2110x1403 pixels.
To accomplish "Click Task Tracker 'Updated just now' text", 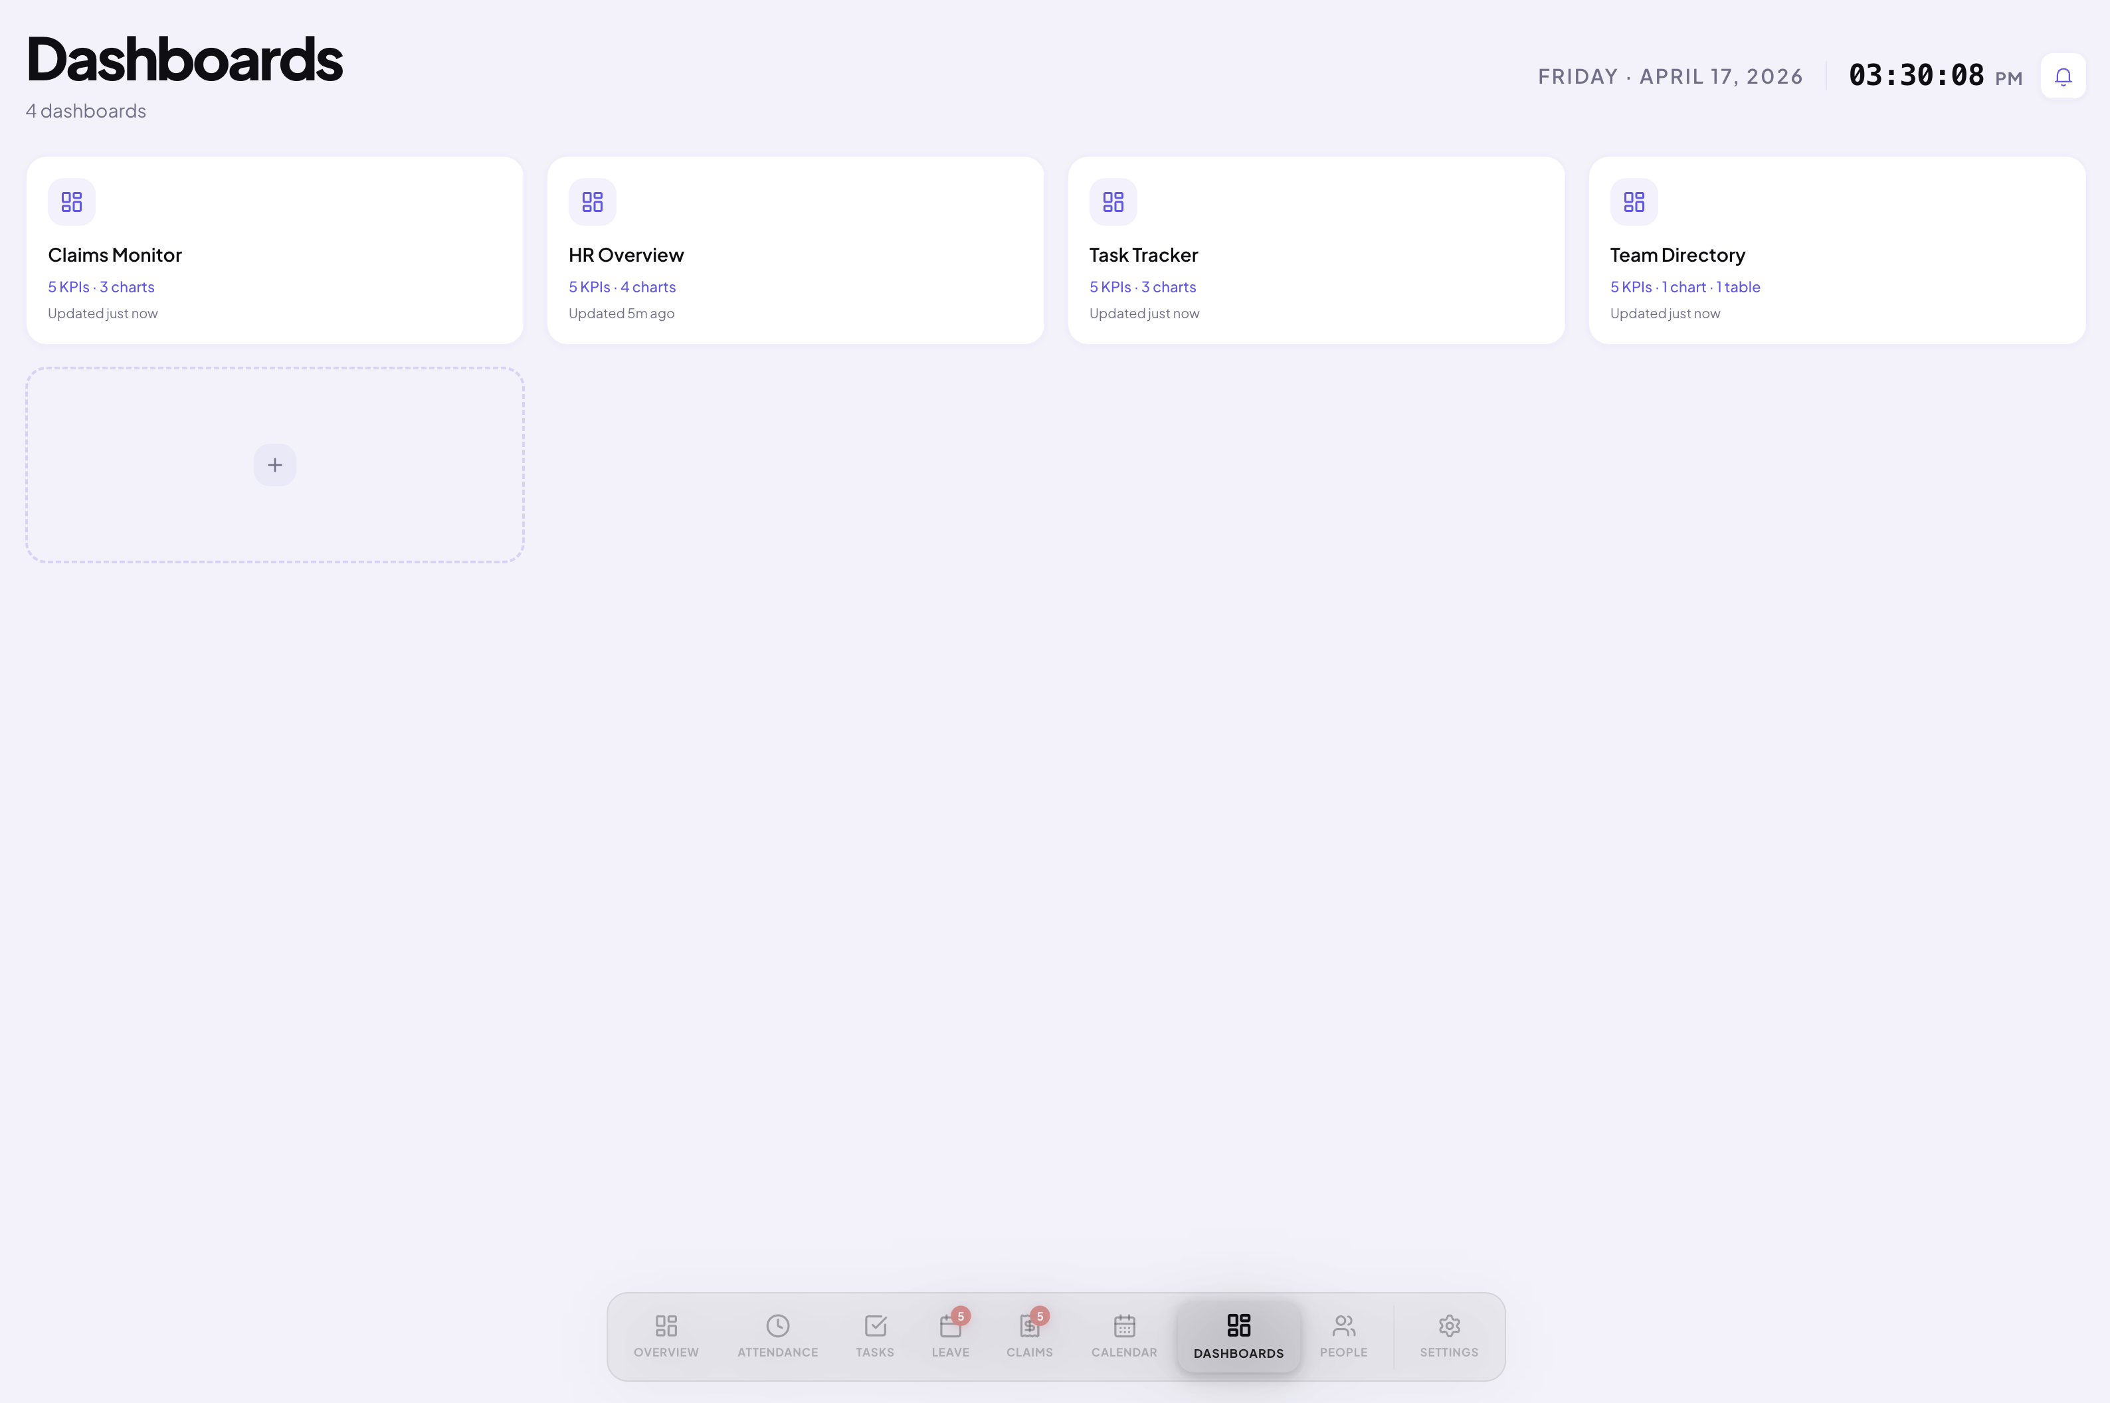I will 1145,313.
